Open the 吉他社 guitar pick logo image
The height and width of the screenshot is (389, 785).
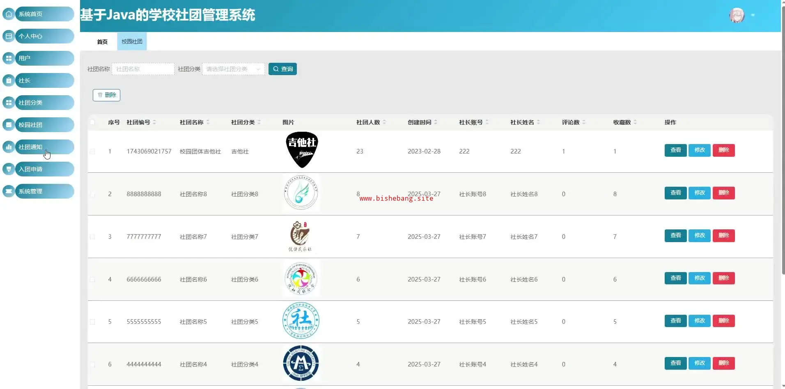point(302,150)
